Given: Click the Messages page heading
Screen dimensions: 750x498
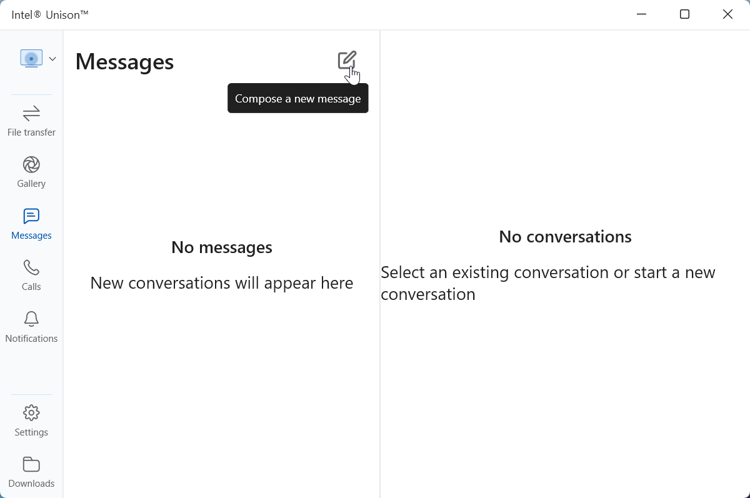Looking at the screenshot, I should pyautogui.click(x=124, y=61).
